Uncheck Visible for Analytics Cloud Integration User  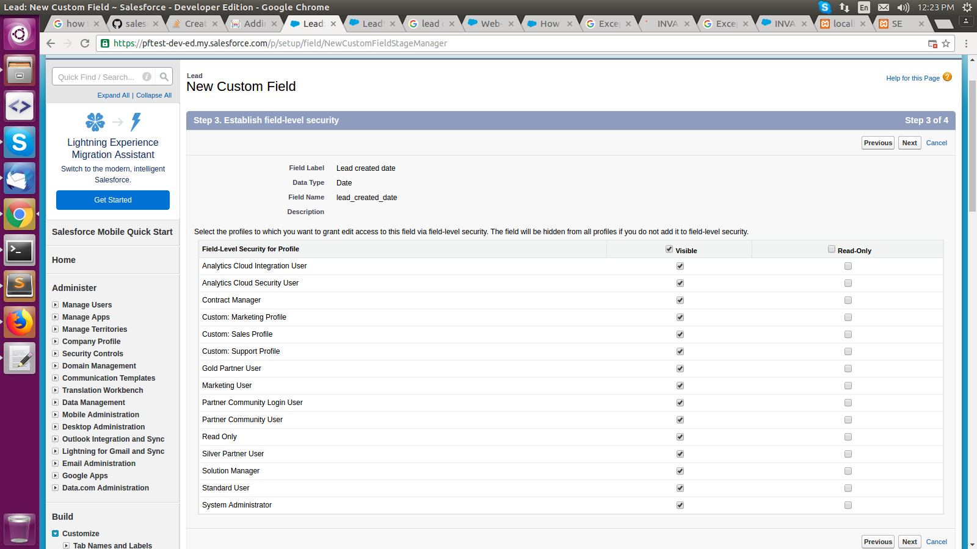[680, 266]
